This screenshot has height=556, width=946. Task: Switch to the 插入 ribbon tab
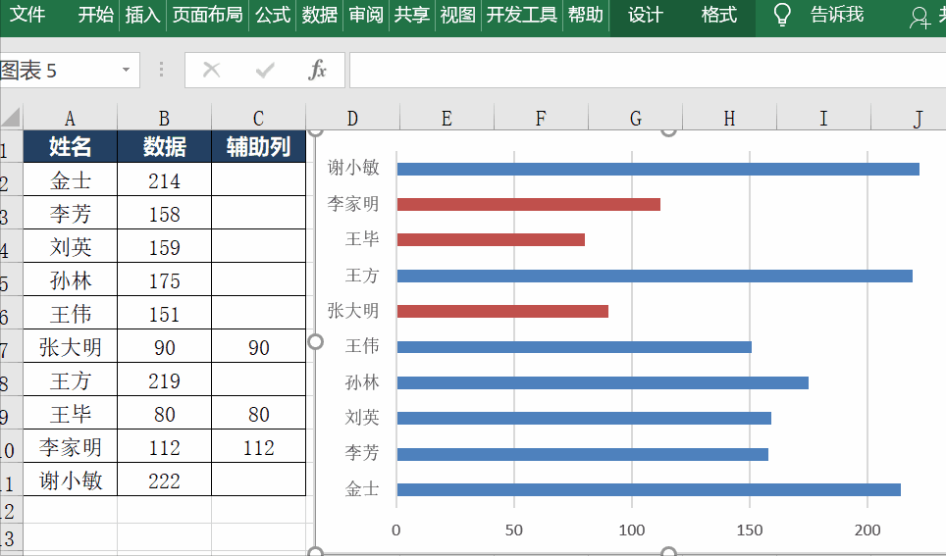pyautogui.click(x=142, y=15)
